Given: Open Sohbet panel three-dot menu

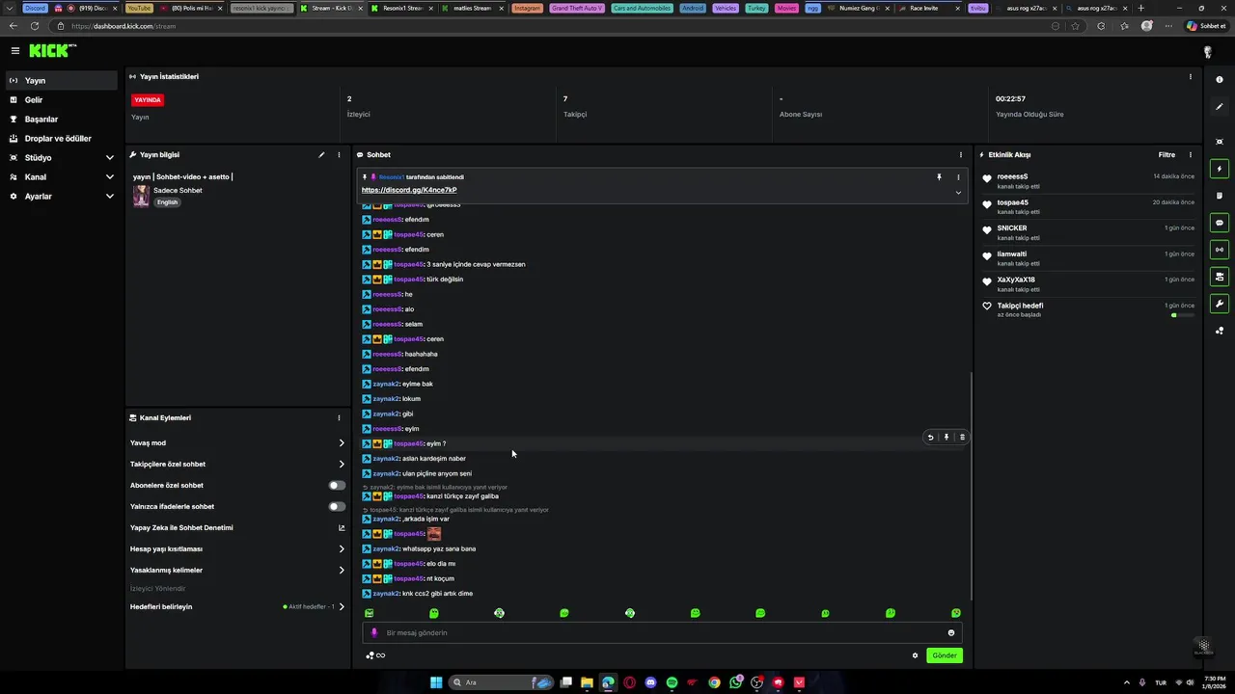Looking at the screenshot, I should pos(960,154).
